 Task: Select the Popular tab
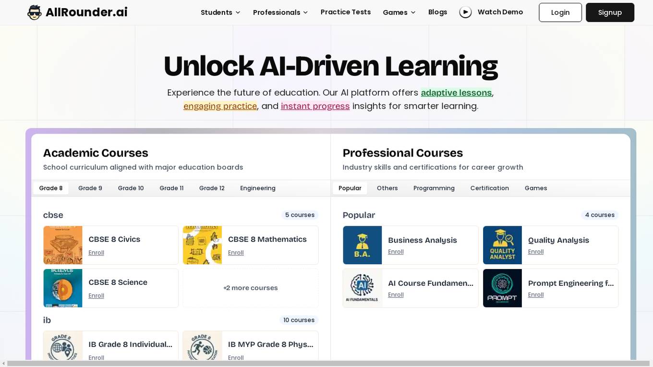click(x=350, y=188)
